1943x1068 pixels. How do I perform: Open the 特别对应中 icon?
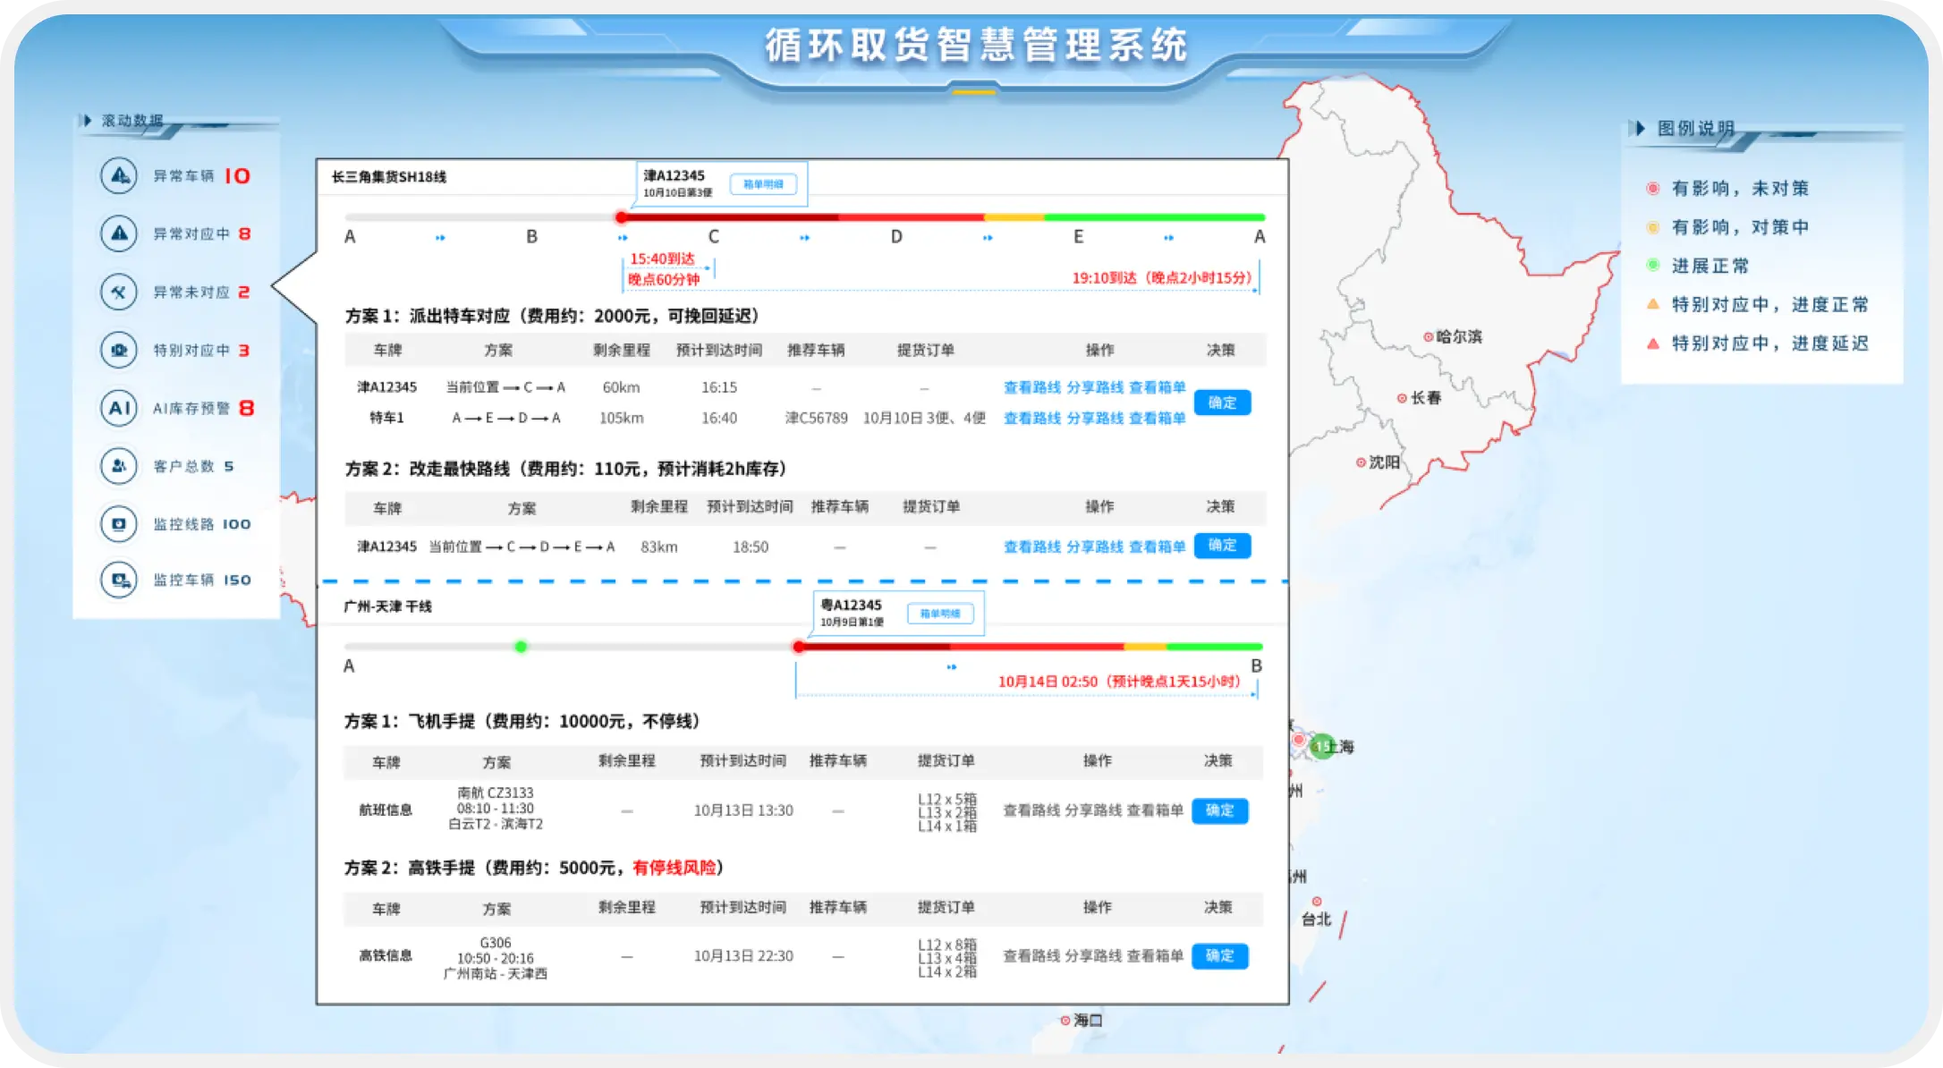tap(119, 350)
